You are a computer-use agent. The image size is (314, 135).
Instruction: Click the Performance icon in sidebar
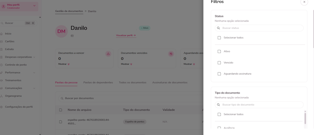pos(1,73)
